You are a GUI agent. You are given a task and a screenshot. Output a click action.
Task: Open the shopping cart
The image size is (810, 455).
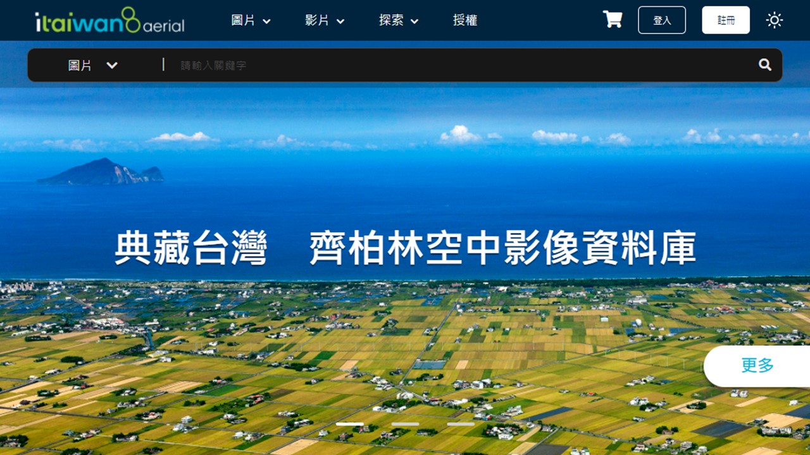[x=612, y=20]
